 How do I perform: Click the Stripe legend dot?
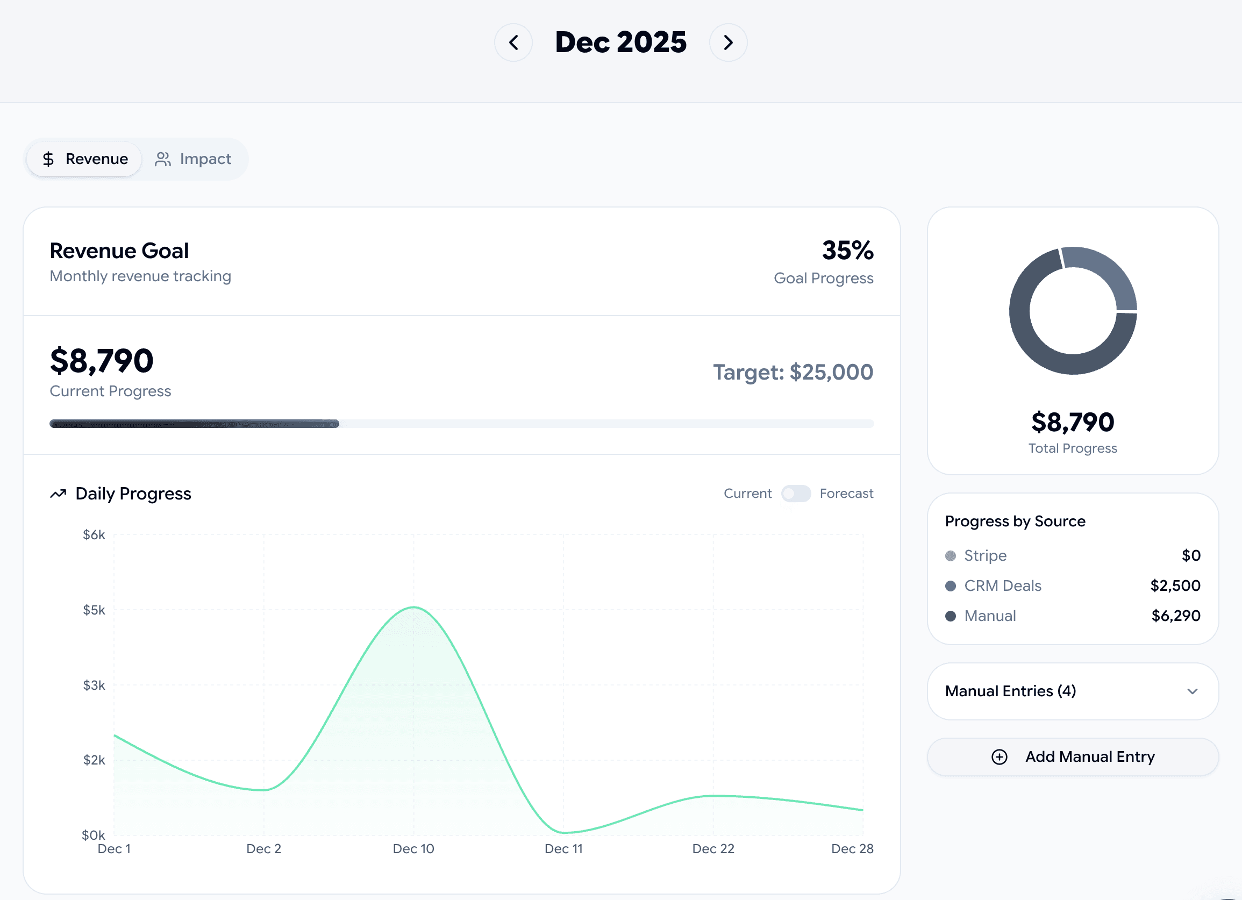click(x=951, y=556)
